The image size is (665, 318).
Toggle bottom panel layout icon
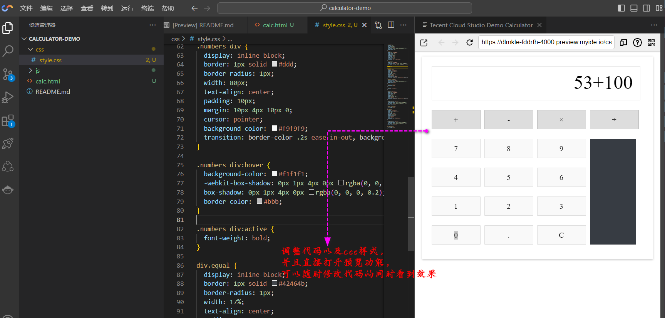634,8
